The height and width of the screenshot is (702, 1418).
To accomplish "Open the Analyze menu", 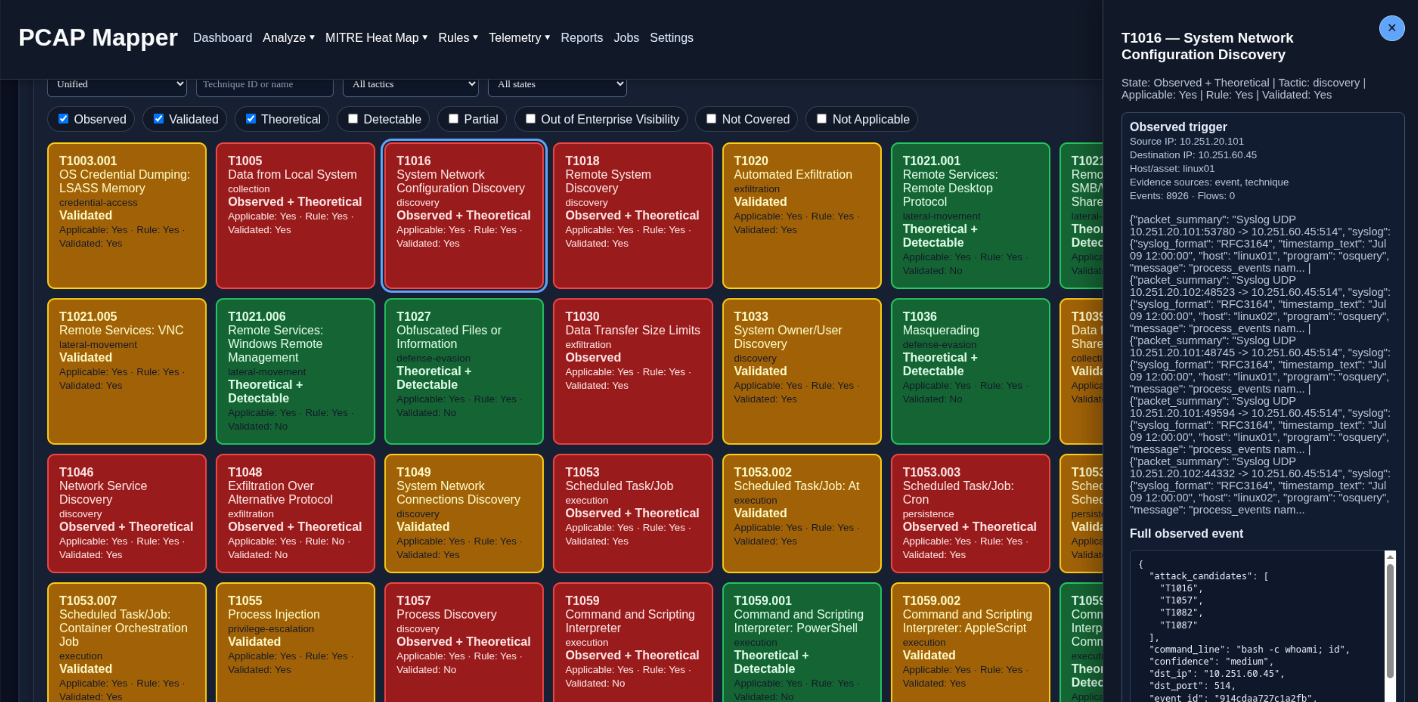I will [x=288, y=37].
